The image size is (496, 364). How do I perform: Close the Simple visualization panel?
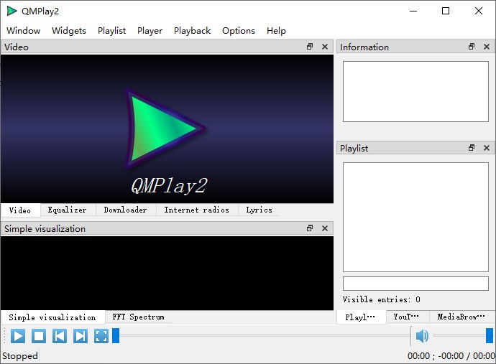click(325, 228)
